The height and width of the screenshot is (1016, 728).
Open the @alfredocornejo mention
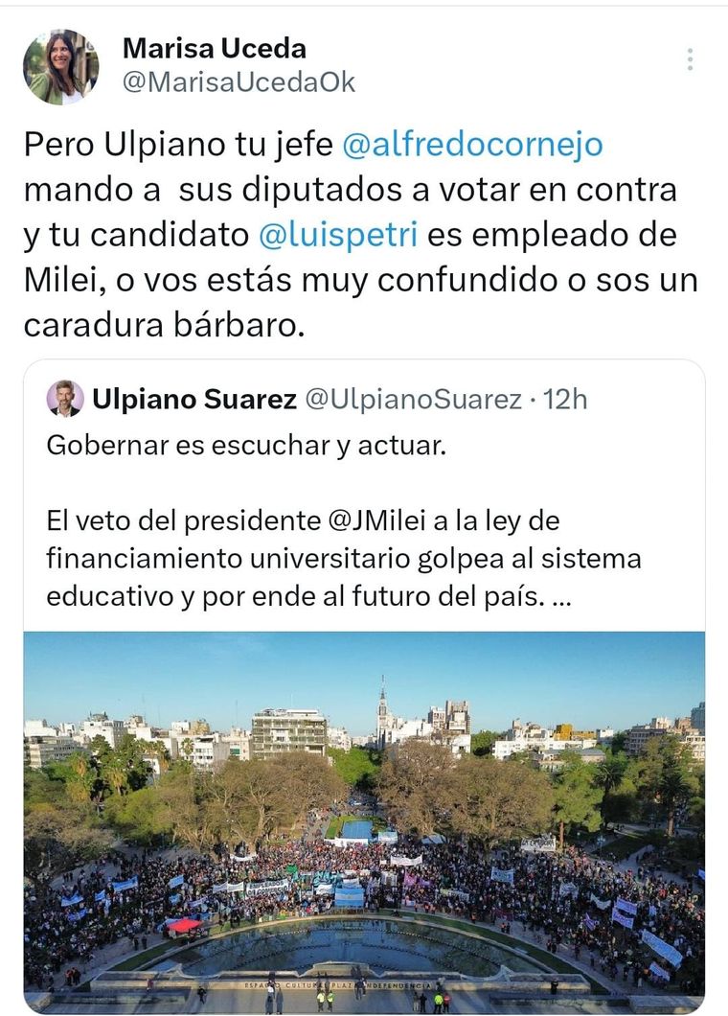473,145
